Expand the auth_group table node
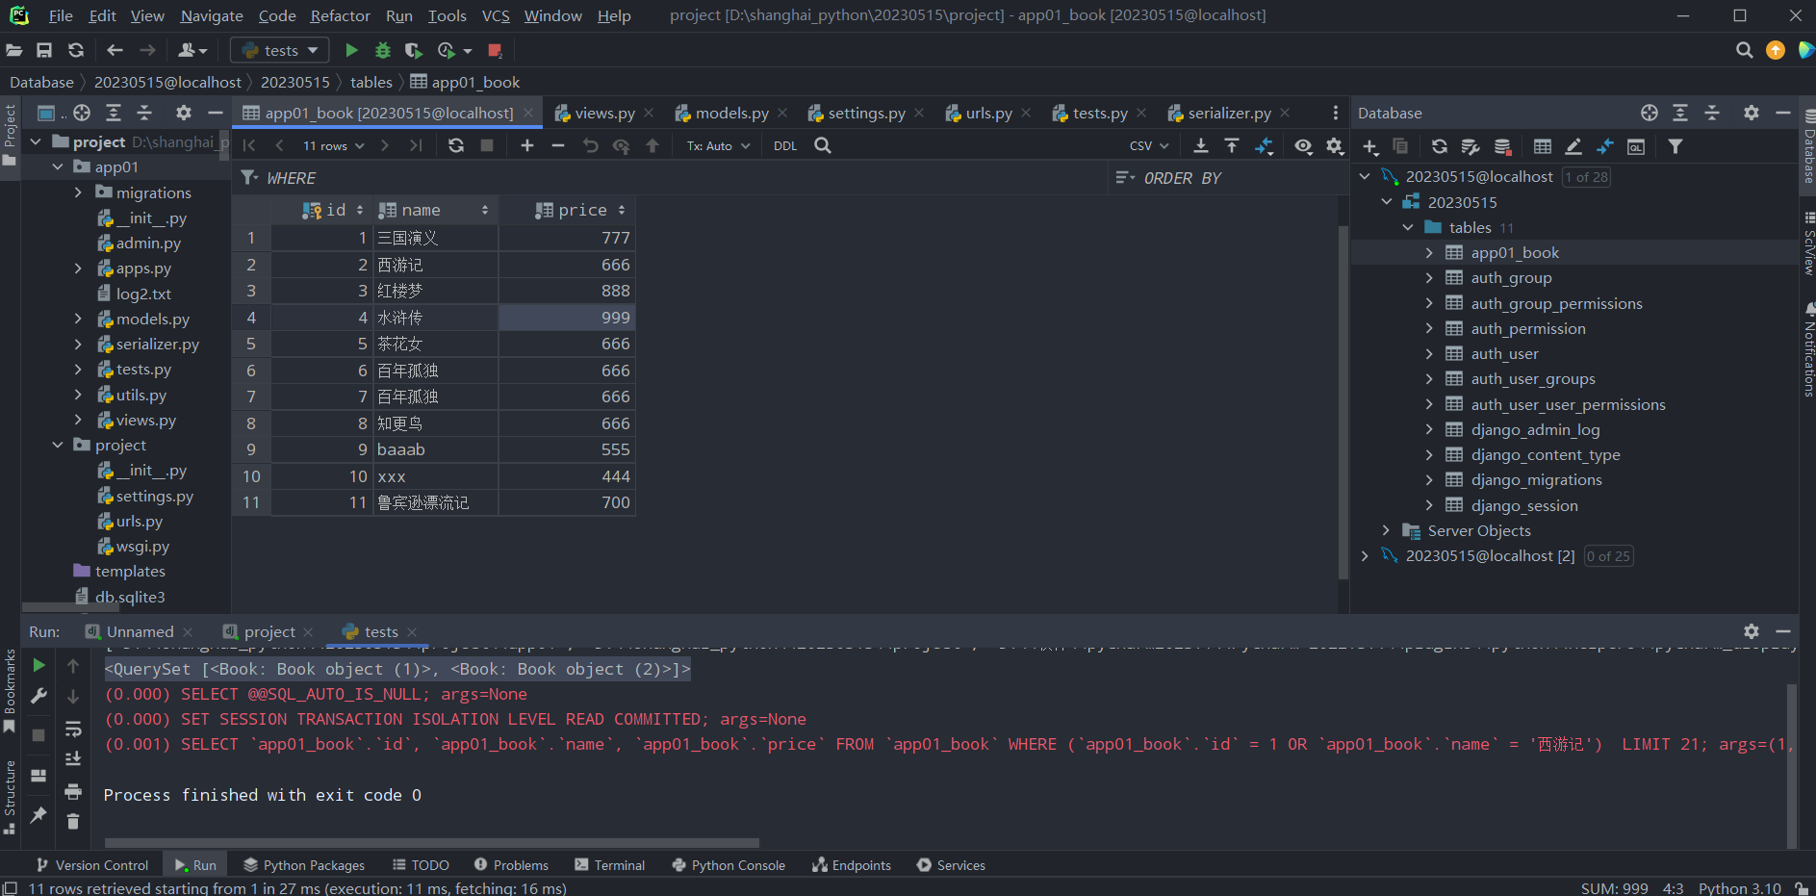Image resolution: width=1816 pixels, height=896 pixels. (1429, 278)
